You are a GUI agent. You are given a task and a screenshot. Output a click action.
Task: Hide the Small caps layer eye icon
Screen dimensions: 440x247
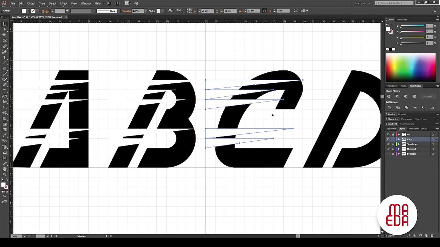coord(388,144)
